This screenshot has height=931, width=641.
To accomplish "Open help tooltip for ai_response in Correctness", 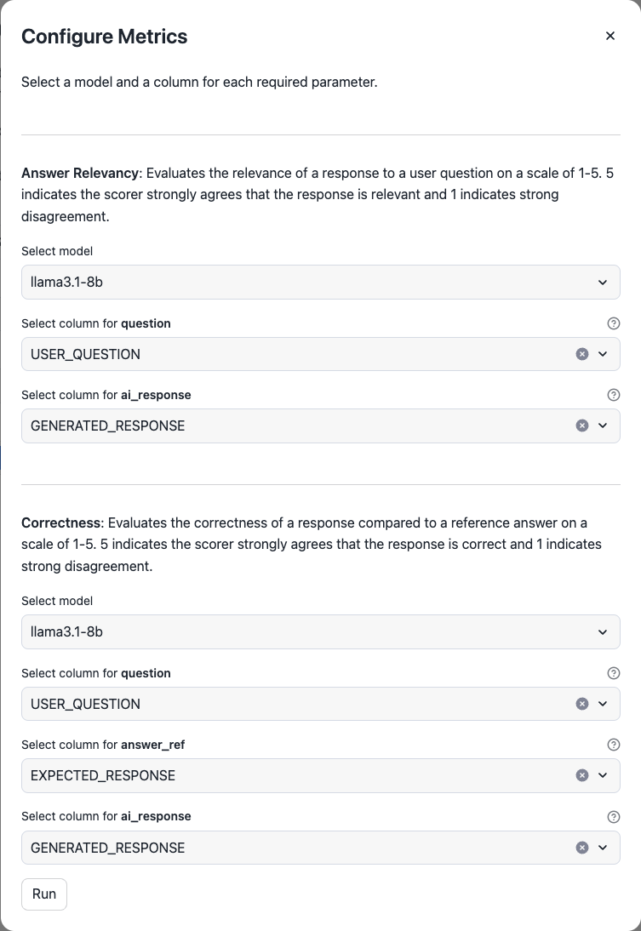I will (x=614, y=816).
